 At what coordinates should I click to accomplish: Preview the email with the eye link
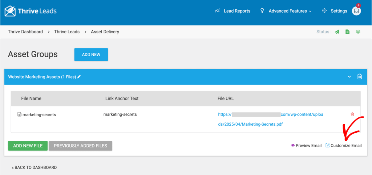point(306,146)
